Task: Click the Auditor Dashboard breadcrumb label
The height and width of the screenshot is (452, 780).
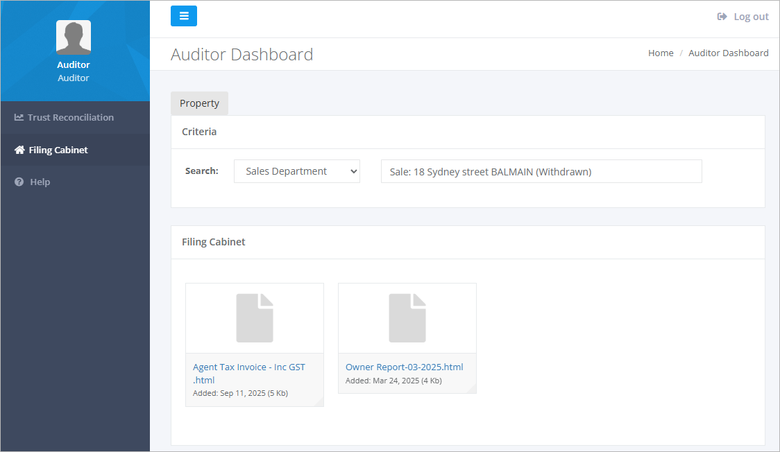Action: [728, 53]
